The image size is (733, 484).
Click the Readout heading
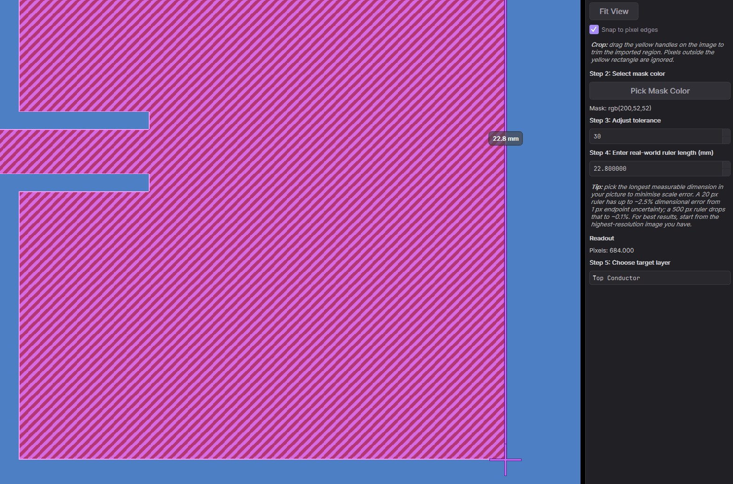point(602,238)
